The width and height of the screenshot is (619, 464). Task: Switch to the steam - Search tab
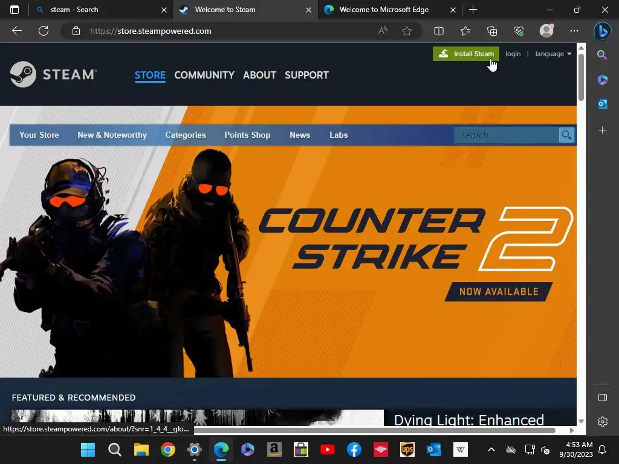(x=101, y=10)
